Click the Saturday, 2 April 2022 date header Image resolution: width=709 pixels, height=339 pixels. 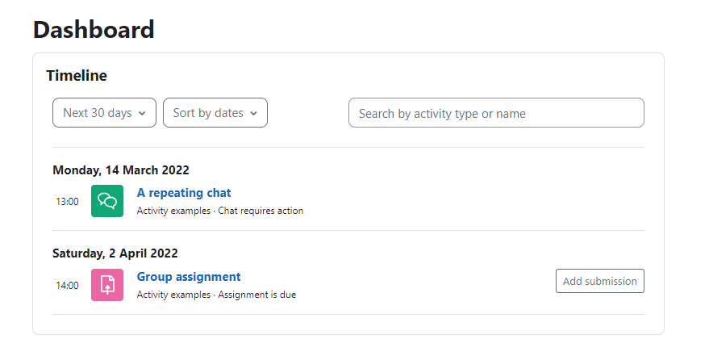115,253
